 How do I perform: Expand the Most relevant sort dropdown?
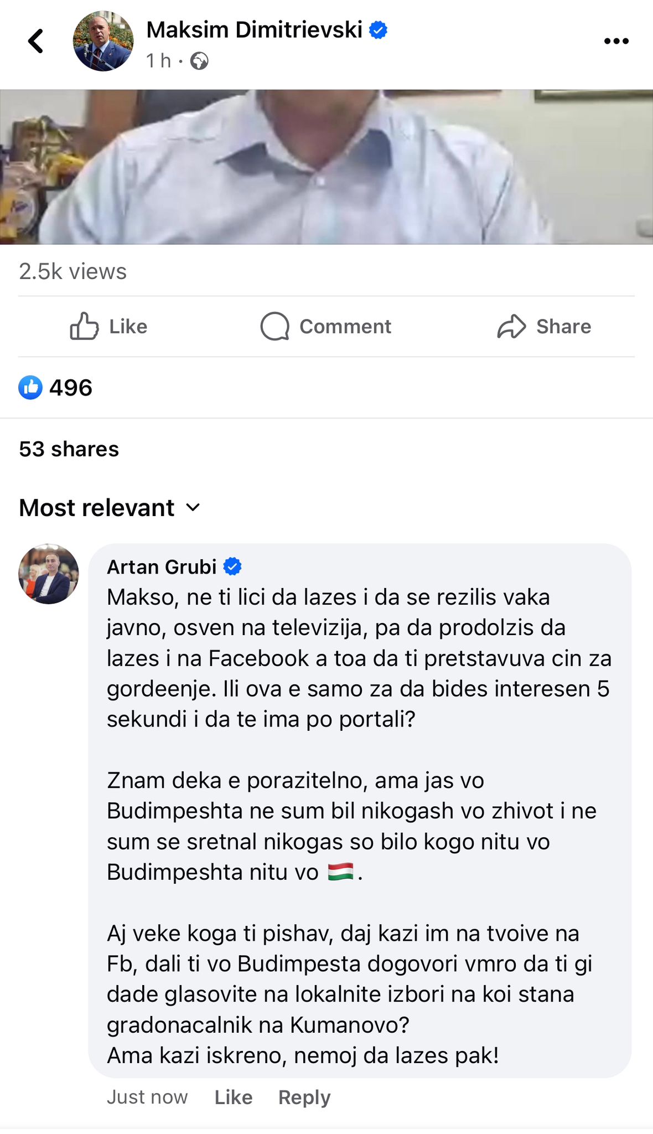[x=110, y=508]
